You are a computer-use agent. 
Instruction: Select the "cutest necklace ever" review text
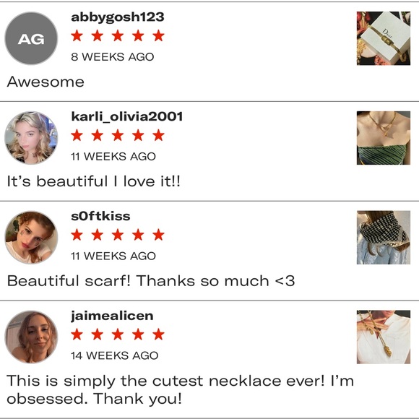[x=181, y=389]
